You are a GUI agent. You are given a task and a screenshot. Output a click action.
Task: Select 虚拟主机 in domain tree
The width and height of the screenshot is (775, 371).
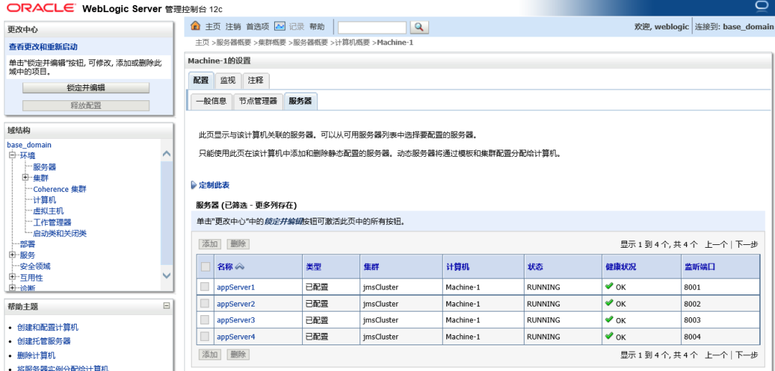(x=49, y=211)
